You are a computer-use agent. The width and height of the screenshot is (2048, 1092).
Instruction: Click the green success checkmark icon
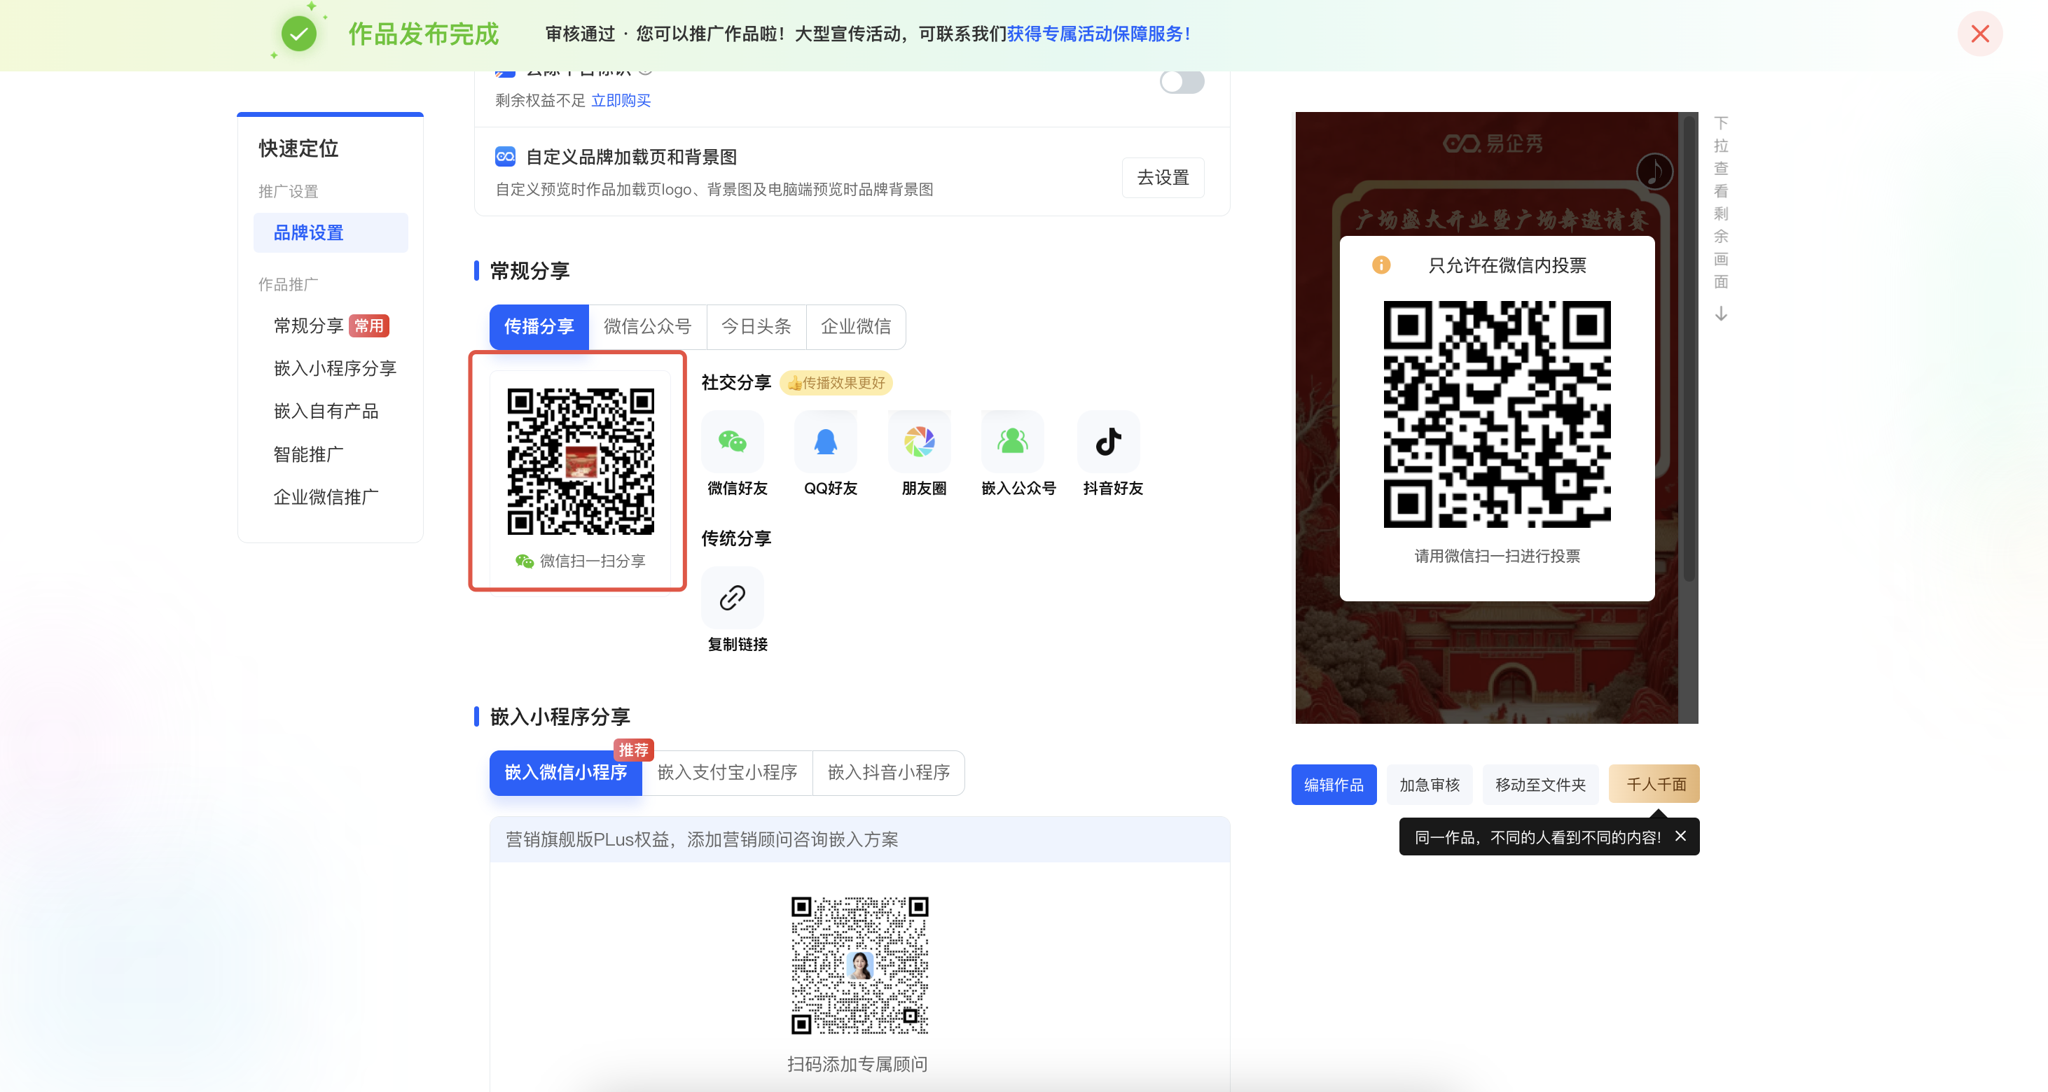point(299,34)
